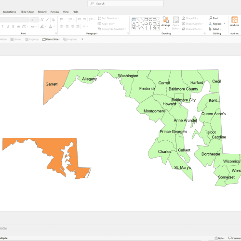Open the View tab
The width and height of the screenshot is (241, 241).
pos(66,12)
